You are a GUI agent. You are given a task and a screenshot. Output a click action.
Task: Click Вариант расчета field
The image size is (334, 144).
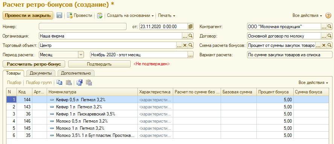click(290, 54)
